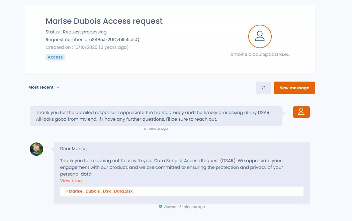Click the blue Access tag
Screen dimensions: 352x221
55,57
